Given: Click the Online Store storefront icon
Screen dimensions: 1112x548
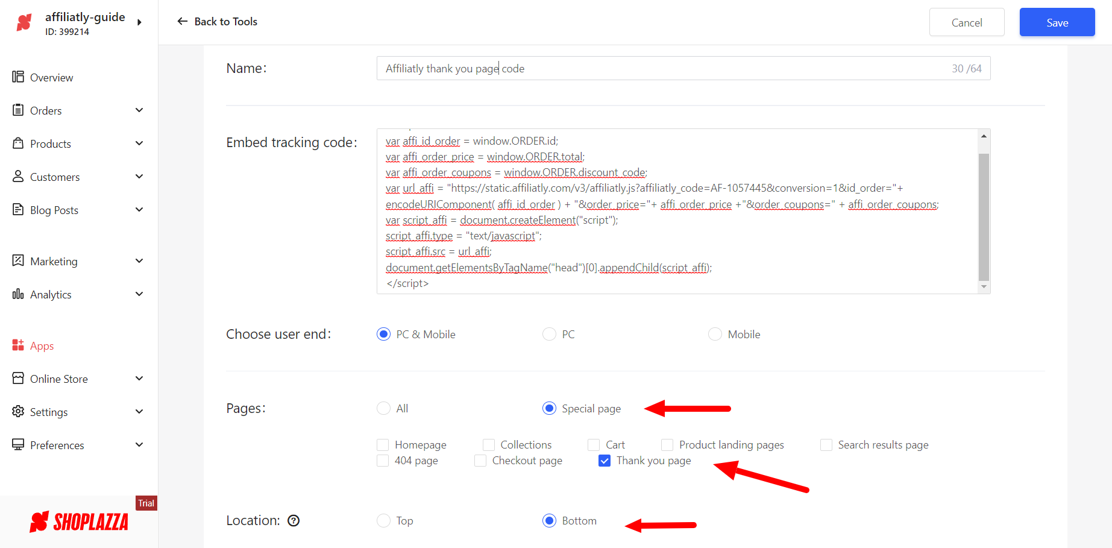Looking at the screenshot, I should (18, 378).
